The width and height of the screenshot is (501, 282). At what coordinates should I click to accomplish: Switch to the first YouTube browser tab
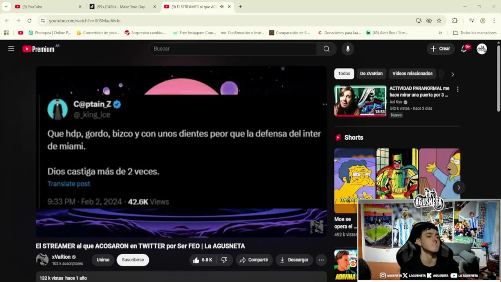click(48, 7)
